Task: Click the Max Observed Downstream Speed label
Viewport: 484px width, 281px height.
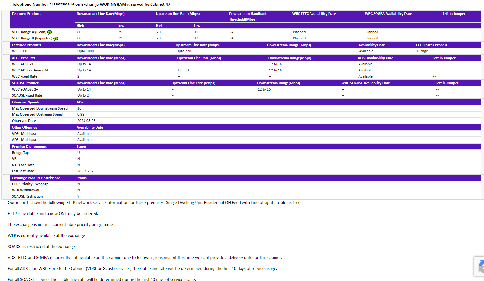Action: [x=40, y=108]
